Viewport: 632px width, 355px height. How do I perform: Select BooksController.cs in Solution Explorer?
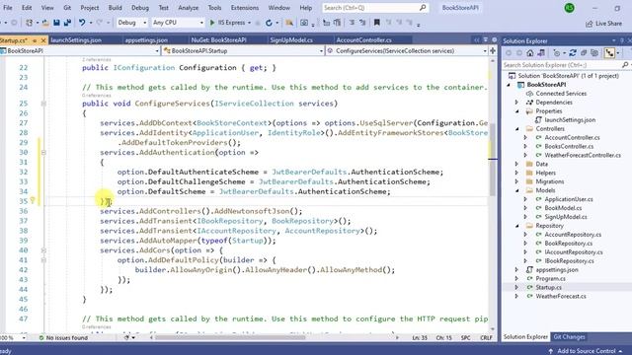(x=569, y=147)
